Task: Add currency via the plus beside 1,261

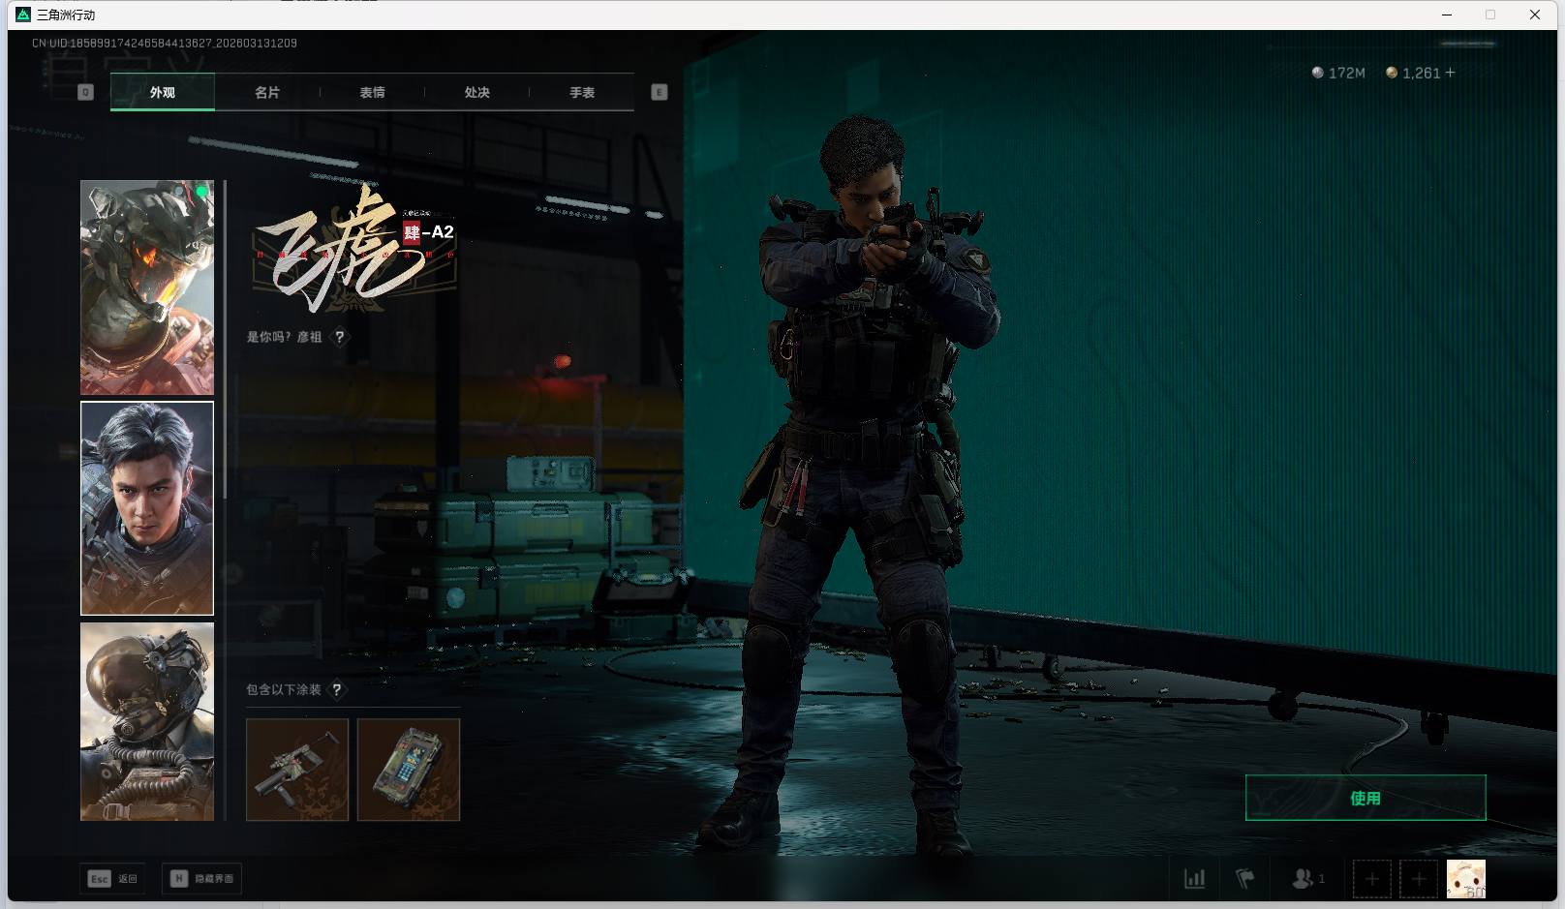Action: [1450, 73]
